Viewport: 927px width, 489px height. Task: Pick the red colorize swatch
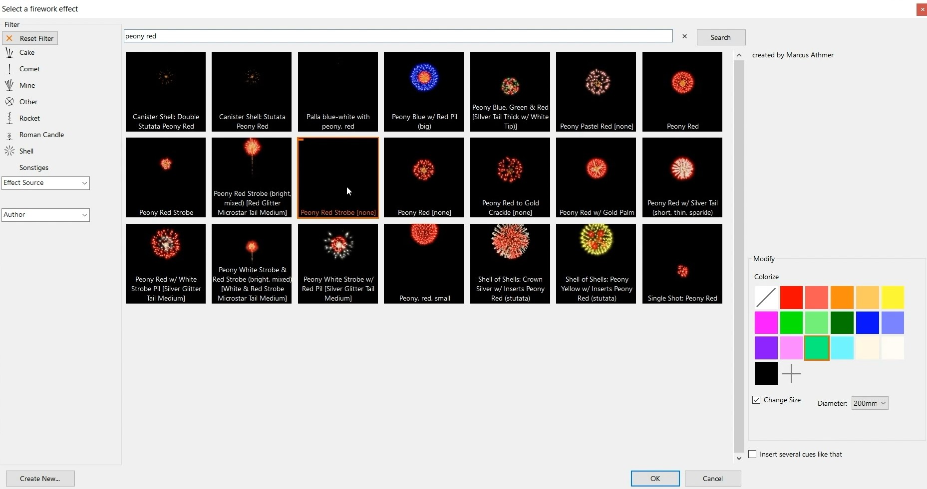point(791,298)
